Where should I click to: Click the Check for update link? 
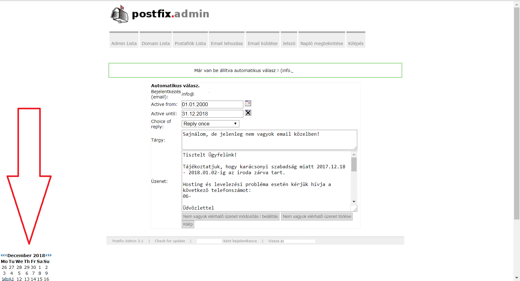point(170,241)
